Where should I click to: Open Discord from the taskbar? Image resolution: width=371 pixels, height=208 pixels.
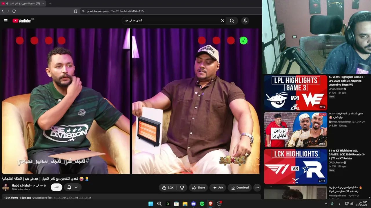(194, 204)
